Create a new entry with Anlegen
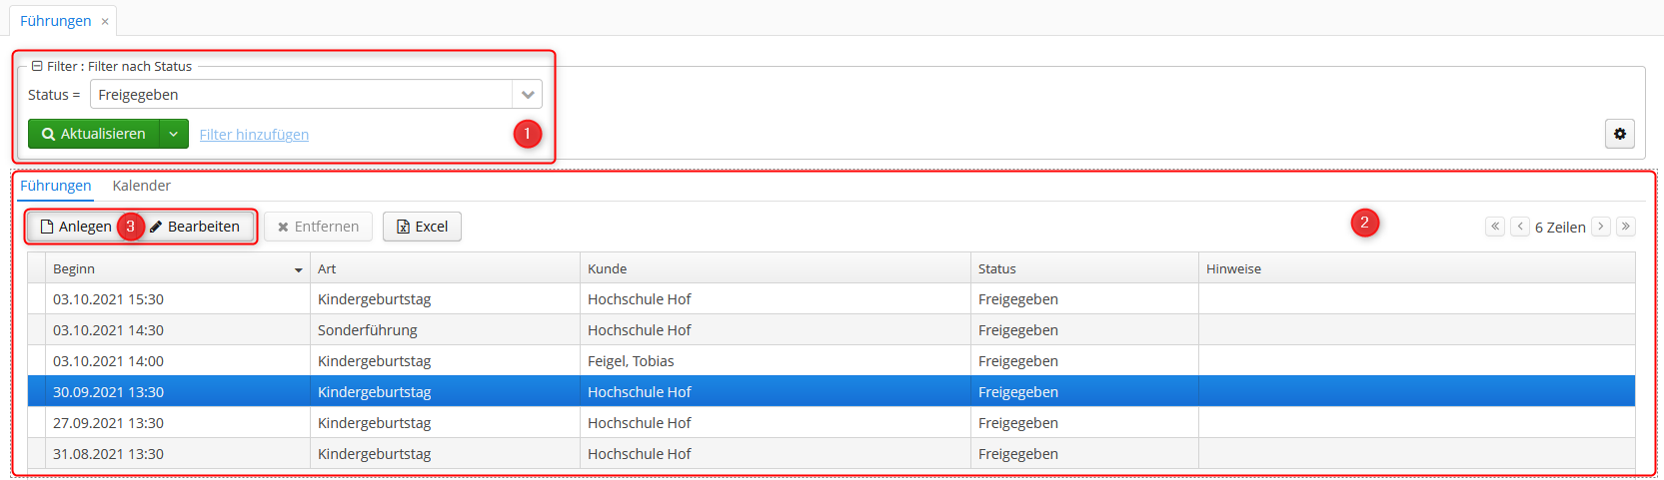 coord(75,227)
